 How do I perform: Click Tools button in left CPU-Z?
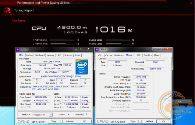point(54,121)
